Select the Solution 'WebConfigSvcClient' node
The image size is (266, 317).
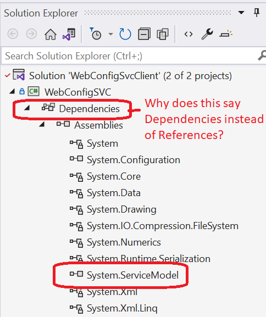[x=130, y=76]
